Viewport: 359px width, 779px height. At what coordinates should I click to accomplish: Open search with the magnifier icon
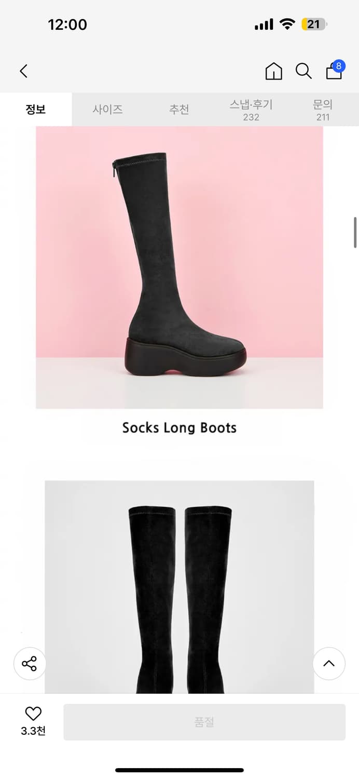coord(303,71)
